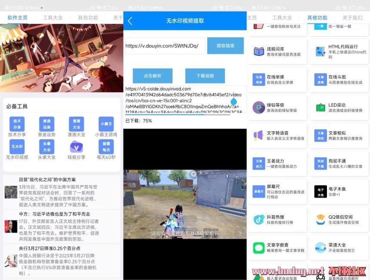
Task: Switch to the 工具大全 tab in right screen
Action: point(282,18)
